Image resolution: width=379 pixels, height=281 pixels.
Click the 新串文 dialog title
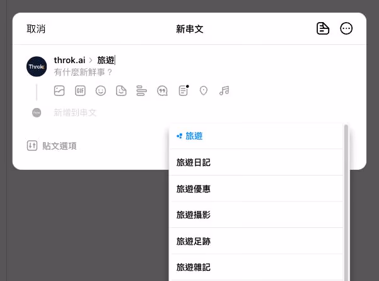[x=189, y=29]
